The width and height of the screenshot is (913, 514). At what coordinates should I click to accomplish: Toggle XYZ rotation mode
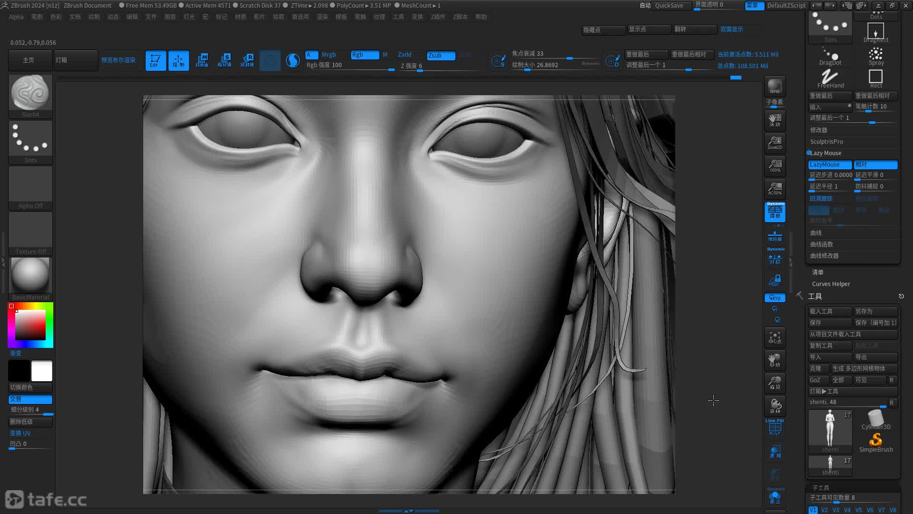tap(775, 298)
